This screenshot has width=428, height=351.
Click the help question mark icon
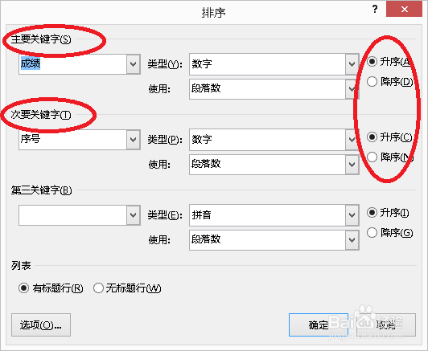375,10
